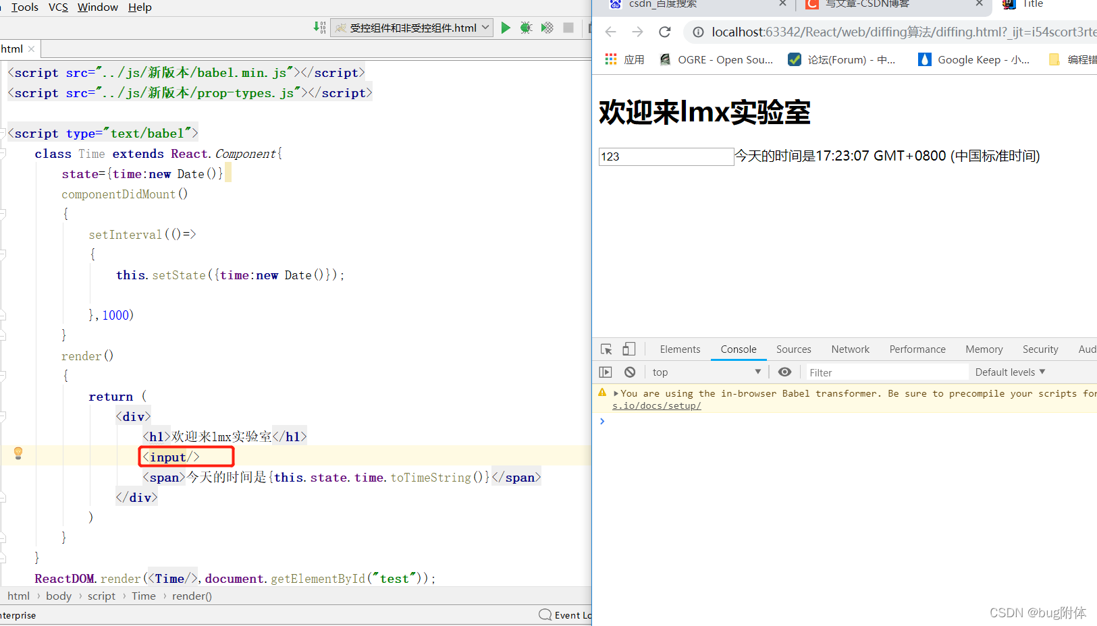
Task: Open the Help menu
Action: (140, 7)
